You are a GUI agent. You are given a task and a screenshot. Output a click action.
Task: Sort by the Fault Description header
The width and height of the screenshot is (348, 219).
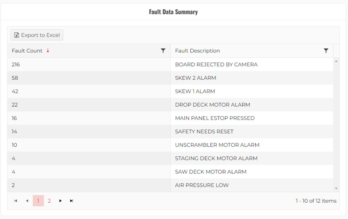point(197,51)
